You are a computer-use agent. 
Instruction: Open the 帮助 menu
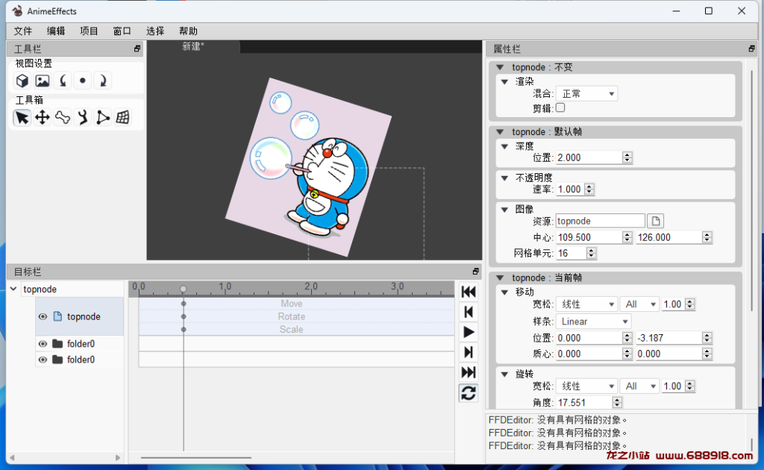[x=188, y=31]
